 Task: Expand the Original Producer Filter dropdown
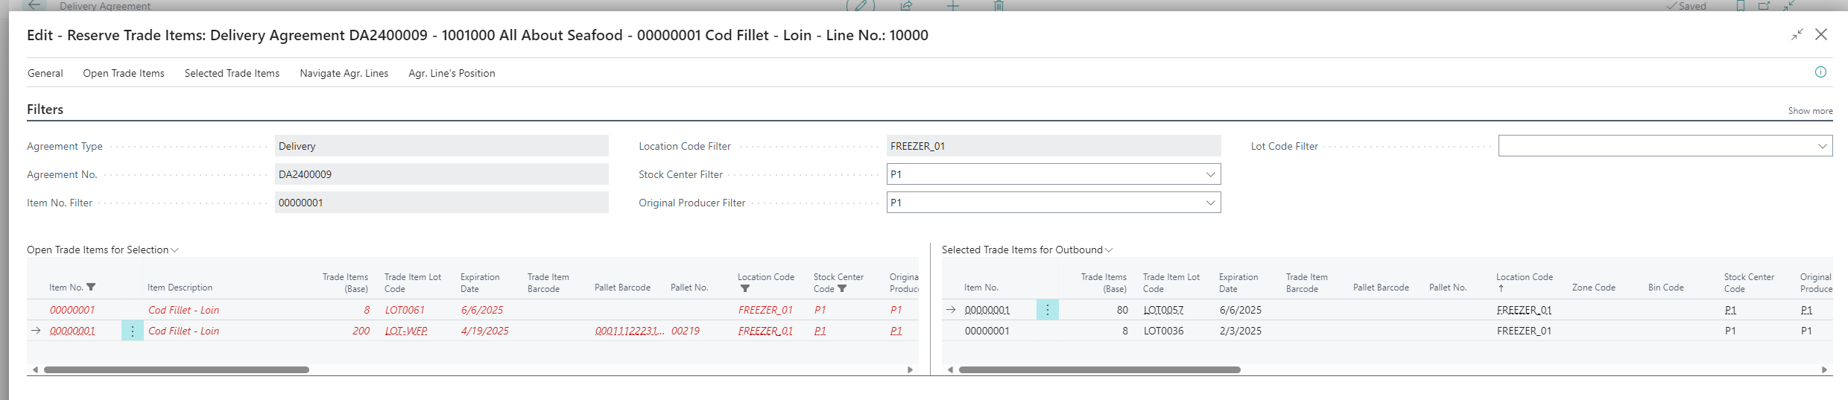point(1210,203)
